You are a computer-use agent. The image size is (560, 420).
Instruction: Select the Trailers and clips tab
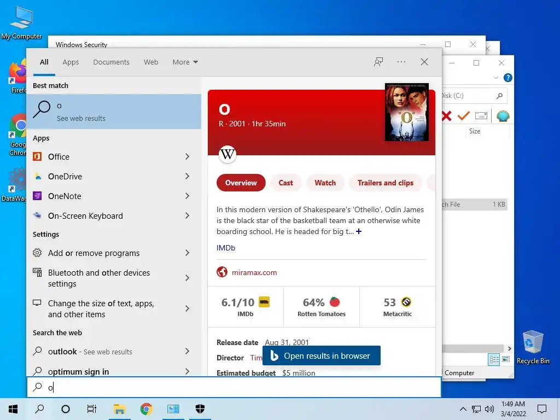pos(386,183)
